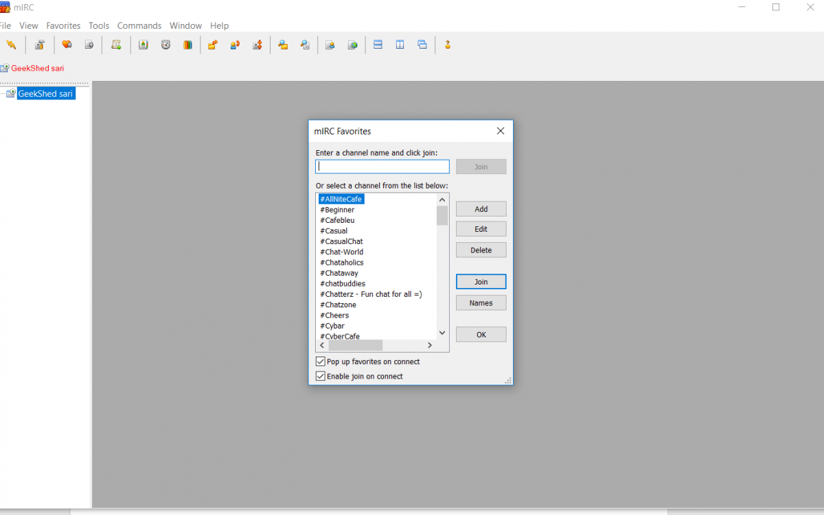
Task: Open the Log files toolbar icon
Action: (305, 45)
